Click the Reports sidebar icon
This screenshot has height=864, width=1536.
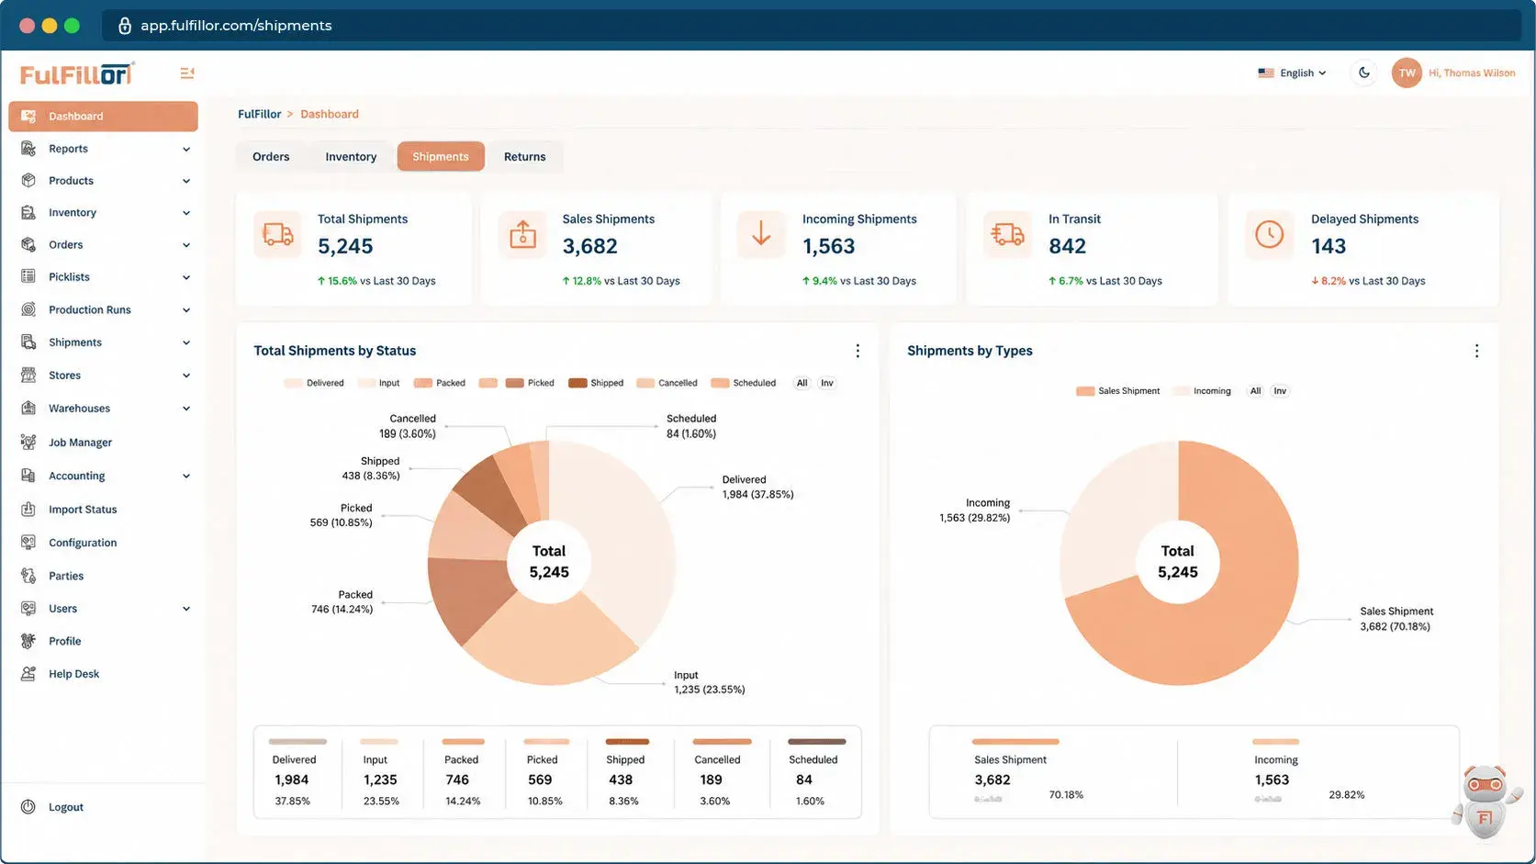[28, 149]
